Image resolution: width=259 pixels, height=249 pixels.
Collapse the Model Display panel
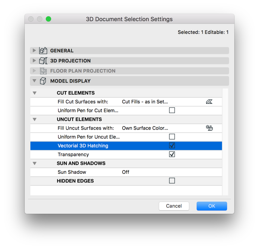34,81
